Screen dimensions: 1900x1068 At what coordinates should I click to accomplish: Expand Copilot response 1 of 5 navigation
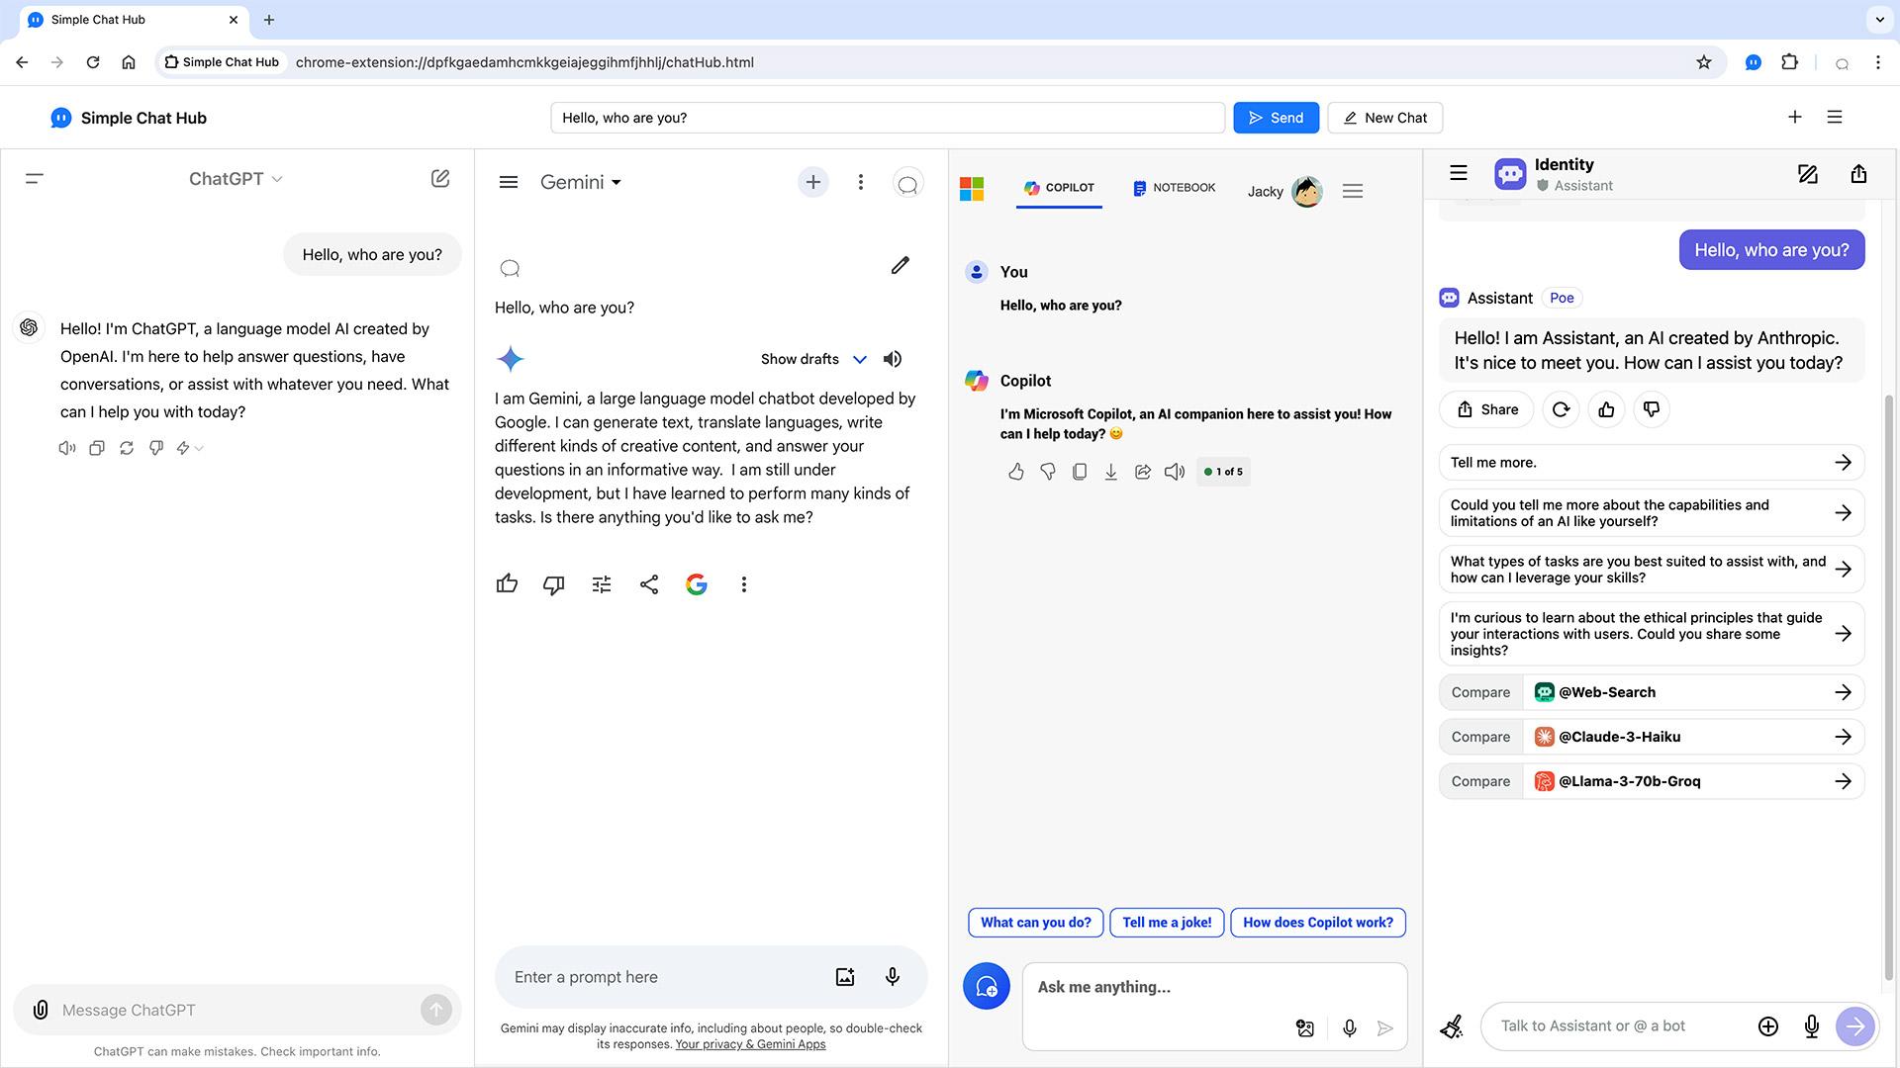1223,471
